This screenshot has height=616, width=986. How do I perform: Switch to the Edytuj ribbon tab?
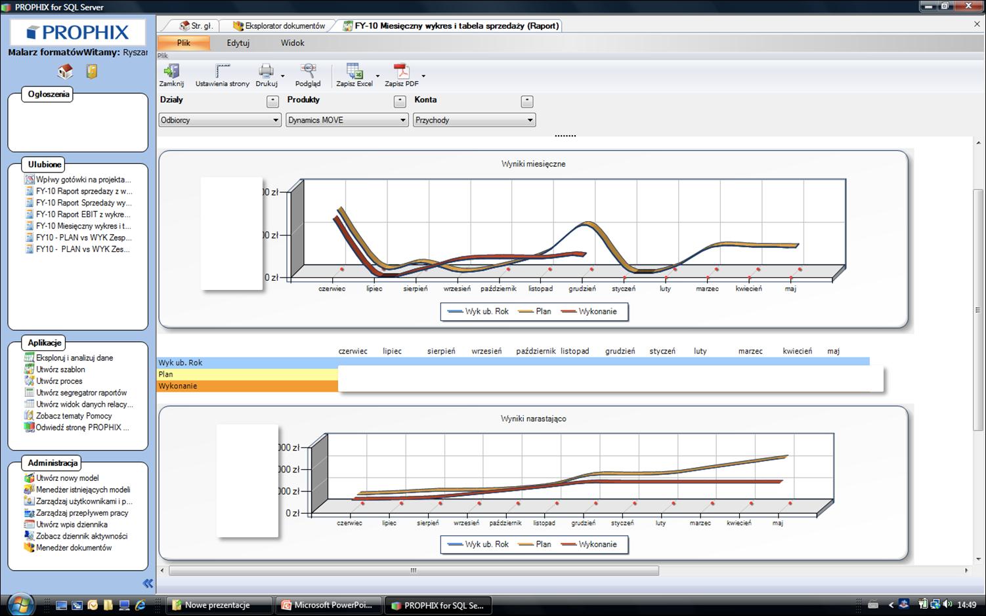(238, 43)
